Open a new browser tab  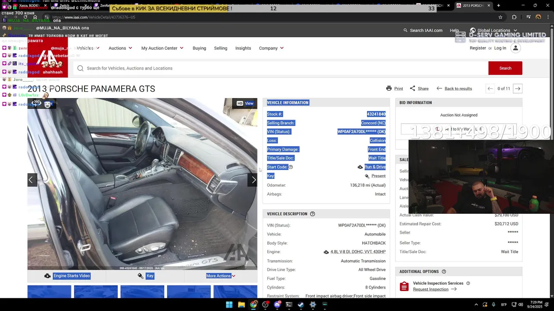point(498,5)
